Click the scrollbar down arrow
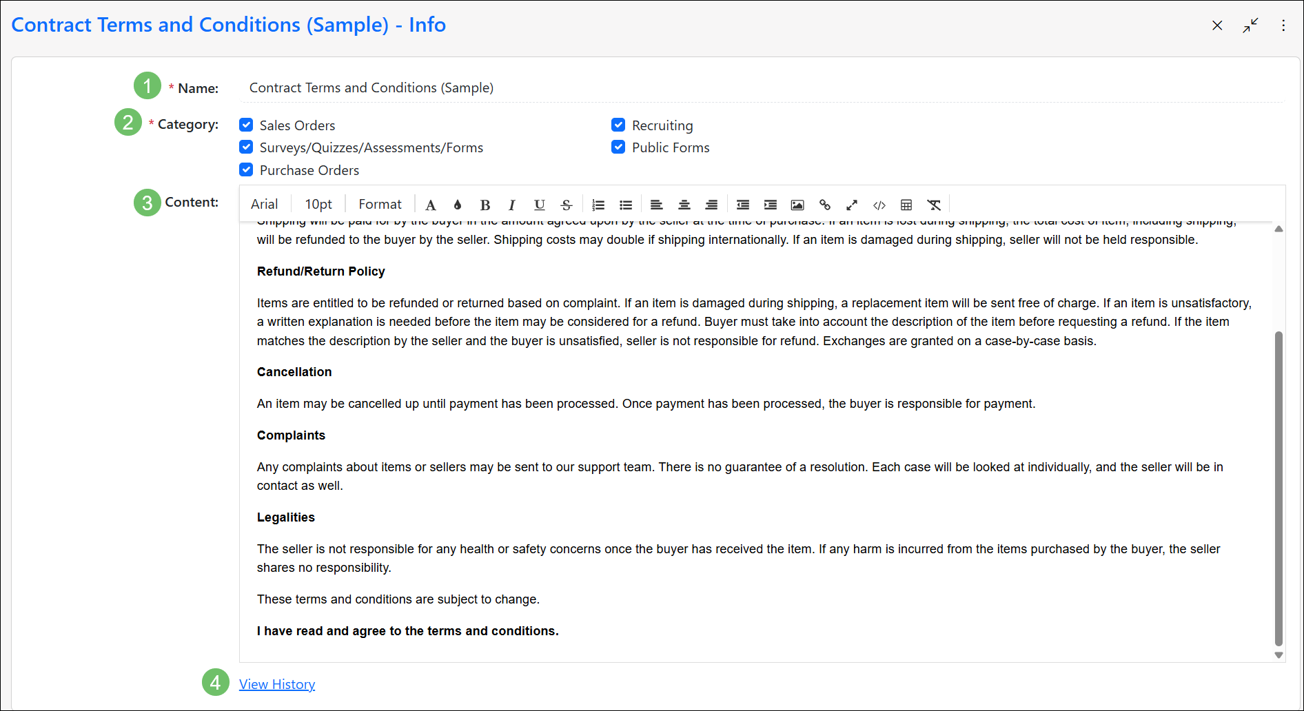1304x711 pixels. (x=1278, y=655)
